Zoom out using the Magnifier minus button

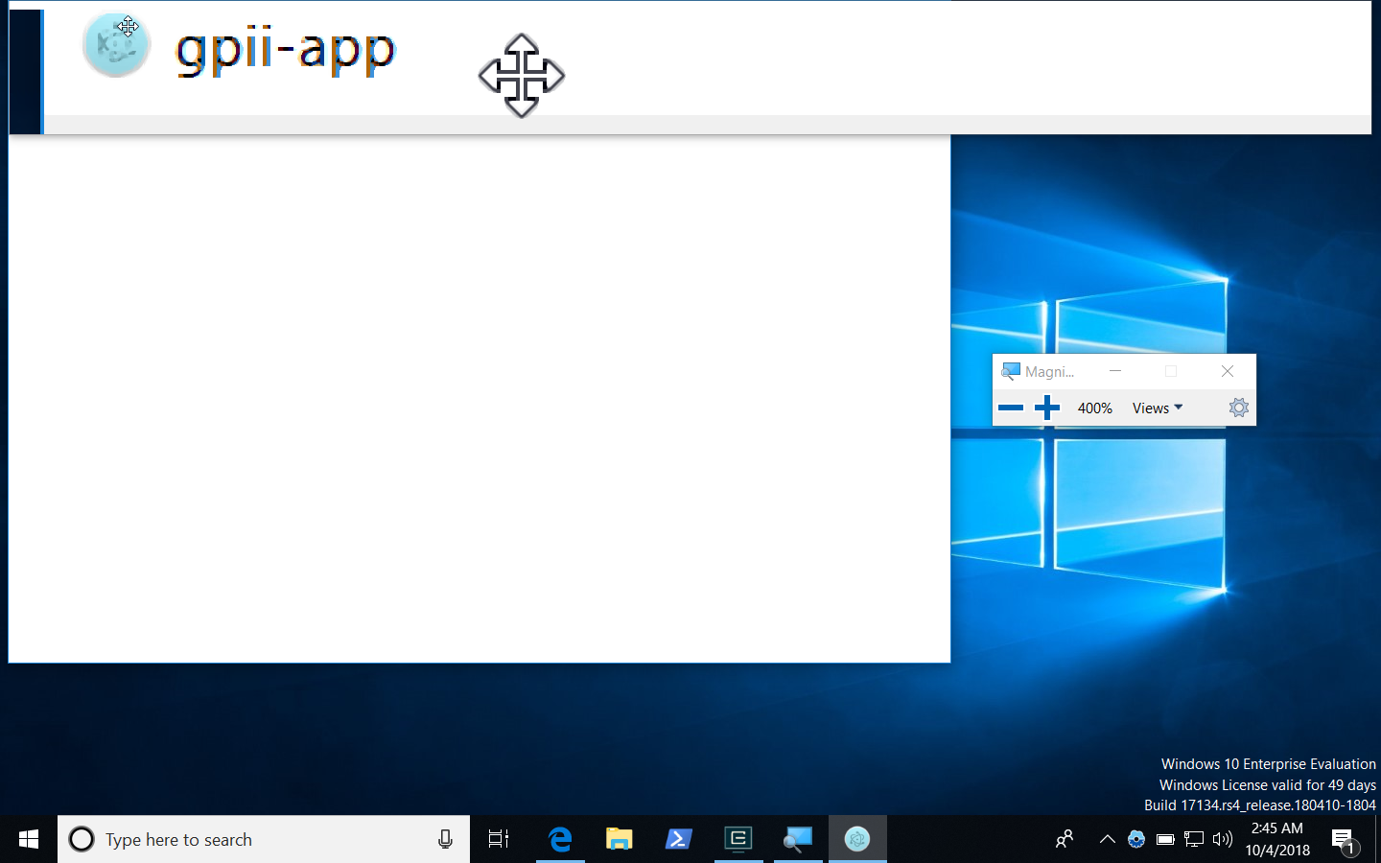click(x=1011, y=407)
